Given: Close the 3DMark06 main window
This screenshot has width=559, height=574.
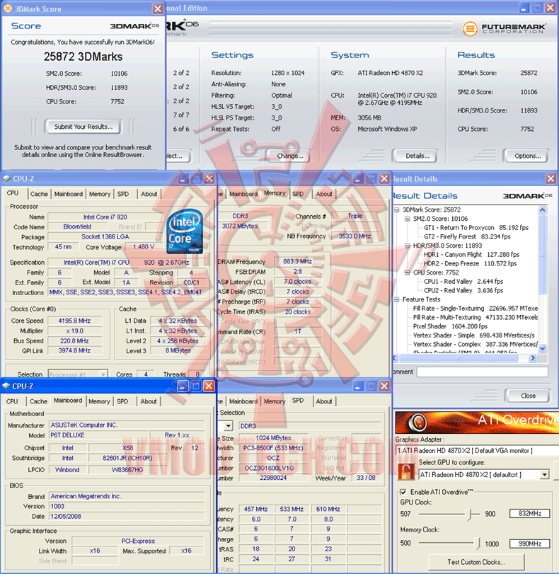Looking at the screenshot, I should coord(551,8).
